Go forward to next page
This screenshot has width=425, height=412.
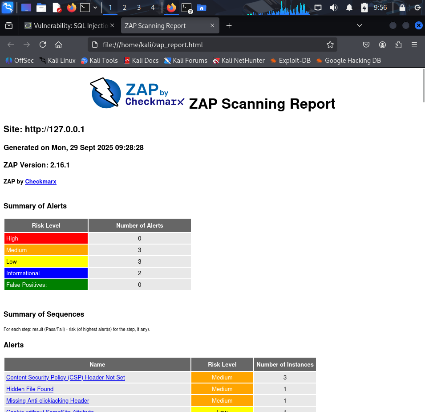pyautogui.click(x=27, y=45)
